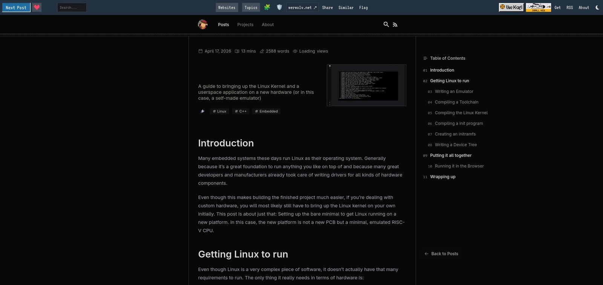Click the Small Web badge
Image resolution: width=603 pixels, height=285 pixels.
click(x=538, y=8)
